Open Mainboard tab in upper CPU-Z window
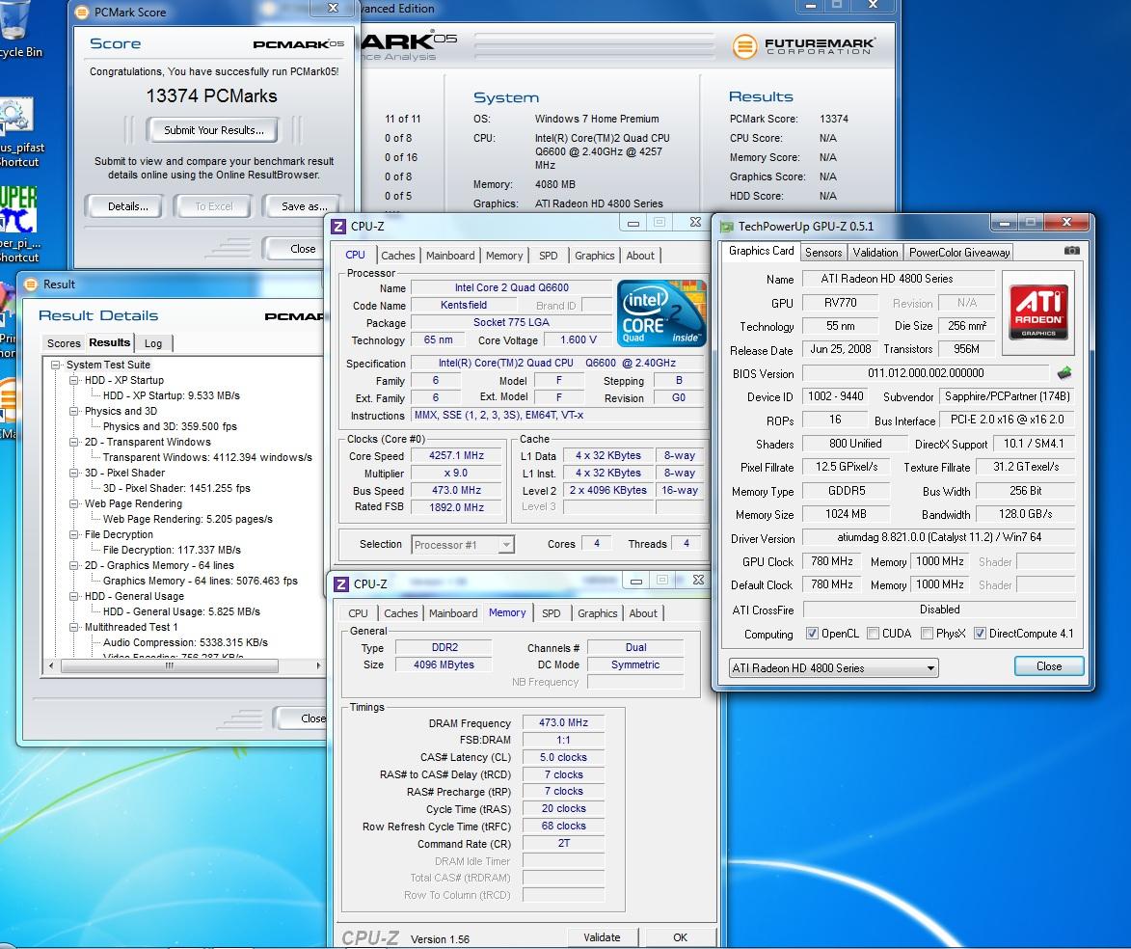1131x949 pixels. point(450,256)
